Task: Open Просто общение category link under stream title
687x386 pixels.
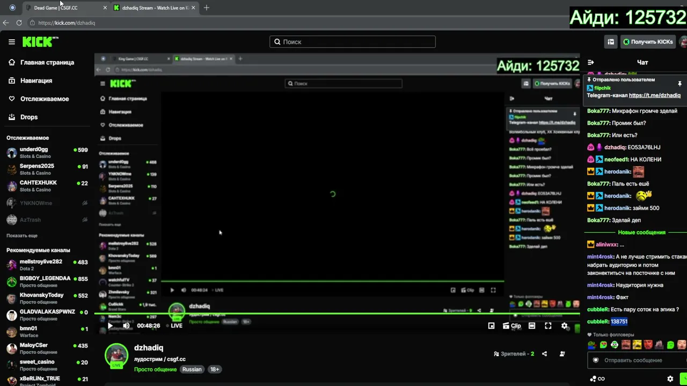Action: [155, 369]
